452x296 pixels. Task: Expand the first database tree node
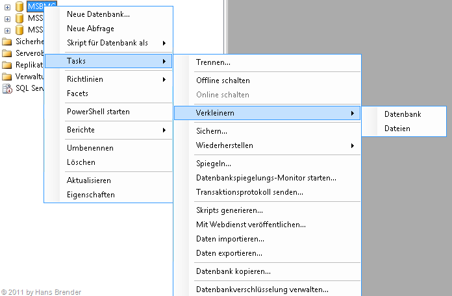point(7,6)
